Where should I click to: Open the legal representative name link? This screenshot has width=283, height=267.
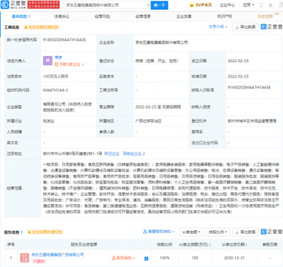click(x=58, y=57)
